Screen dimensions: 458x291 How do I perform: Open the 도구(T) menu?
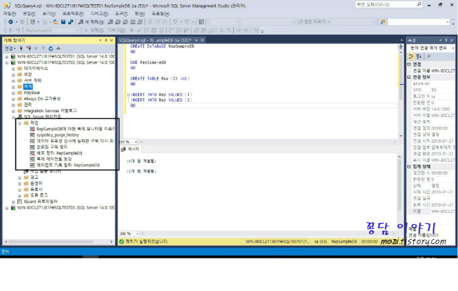122,13
